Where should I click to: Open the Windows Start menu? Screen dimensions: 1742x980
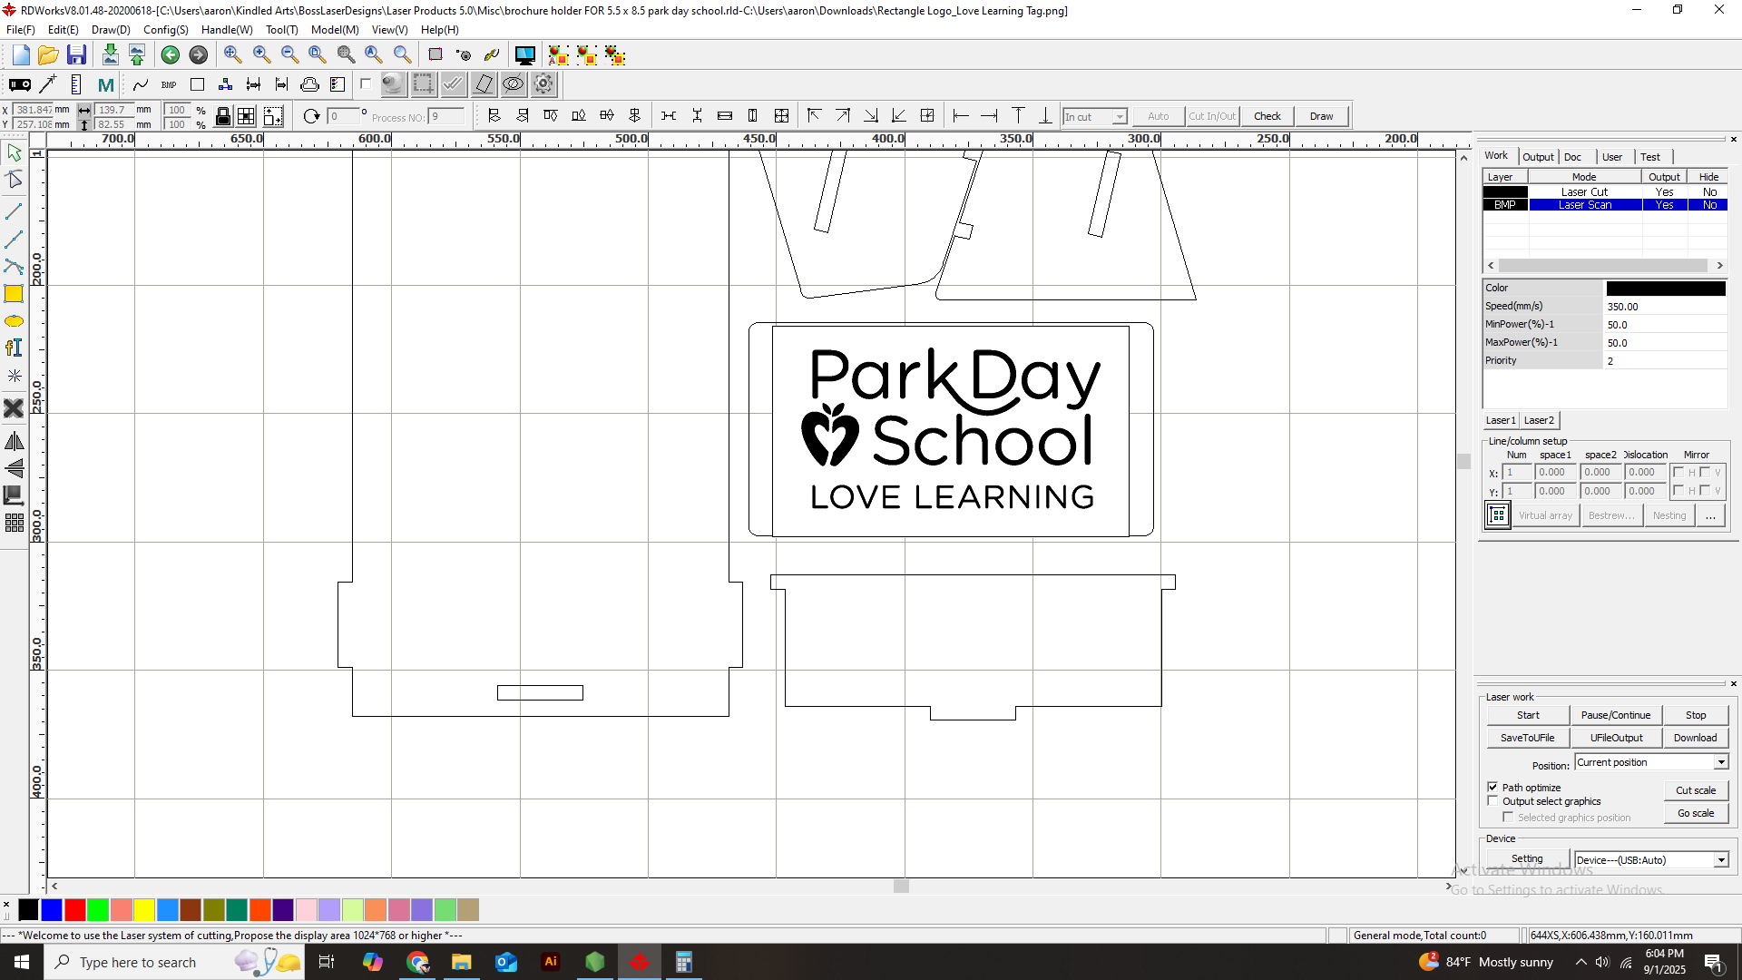tap(22, 962)
